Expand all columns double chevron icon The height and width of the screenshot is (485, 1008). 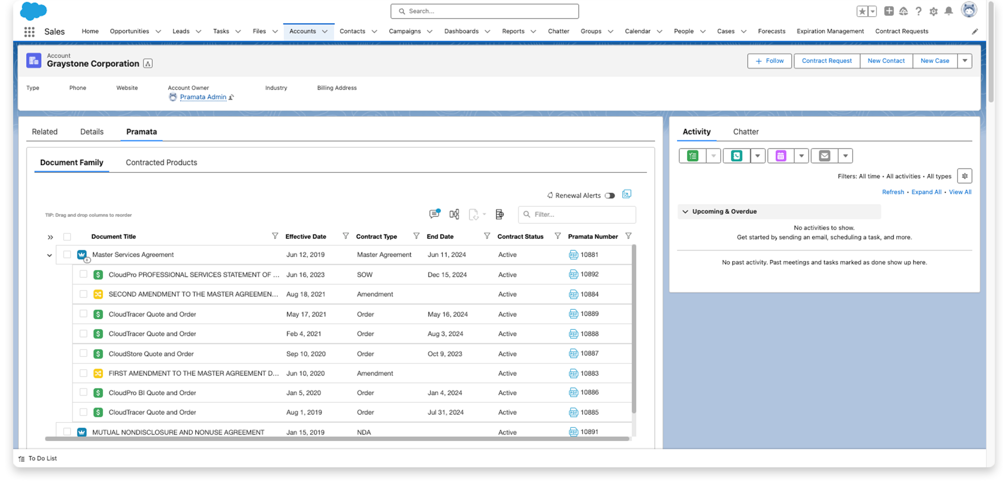click(x=50, y=237)
